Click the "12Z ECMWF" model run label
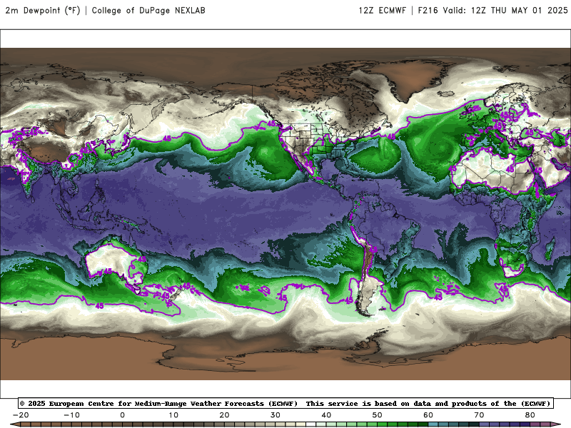This screenshot has width=571, height=428. click(x=382, y=11)
